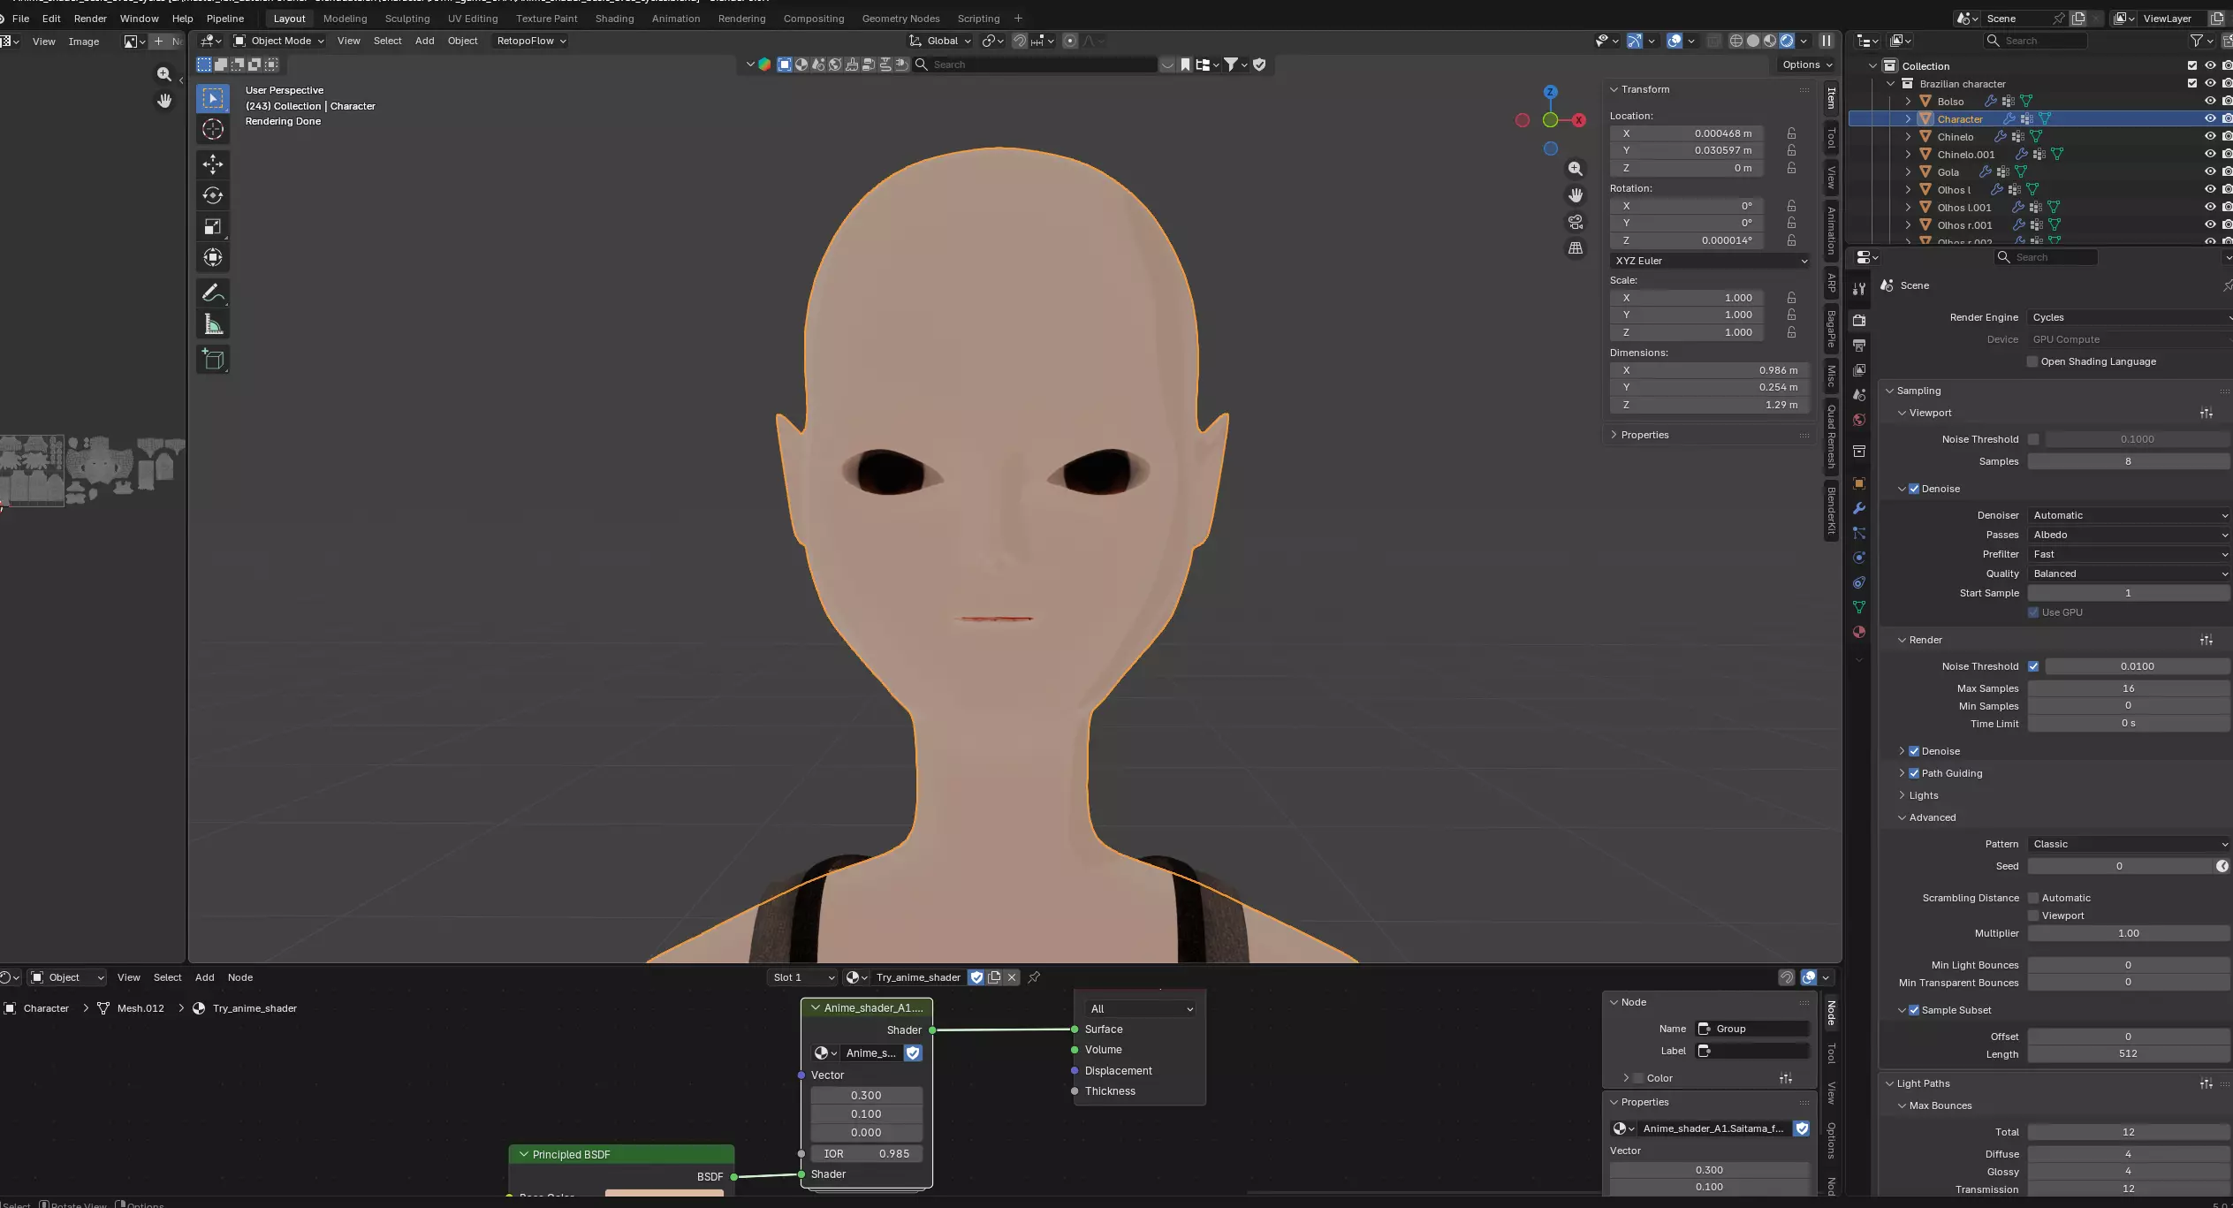Open the Render properties tab icon

coord(1859,320)
